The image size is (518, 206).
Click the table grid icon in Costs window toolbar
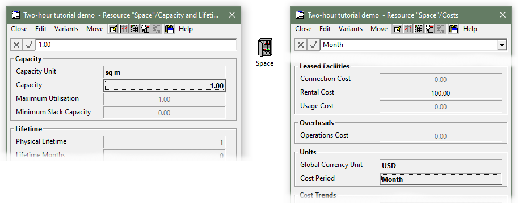point(419,29)
